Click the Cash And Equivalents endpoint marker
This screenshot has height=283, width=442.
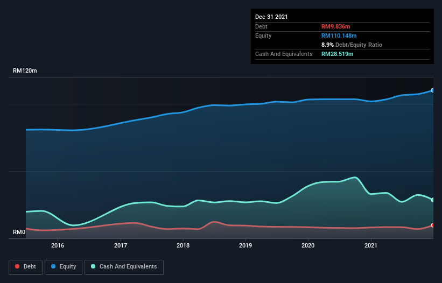point(433,200)
